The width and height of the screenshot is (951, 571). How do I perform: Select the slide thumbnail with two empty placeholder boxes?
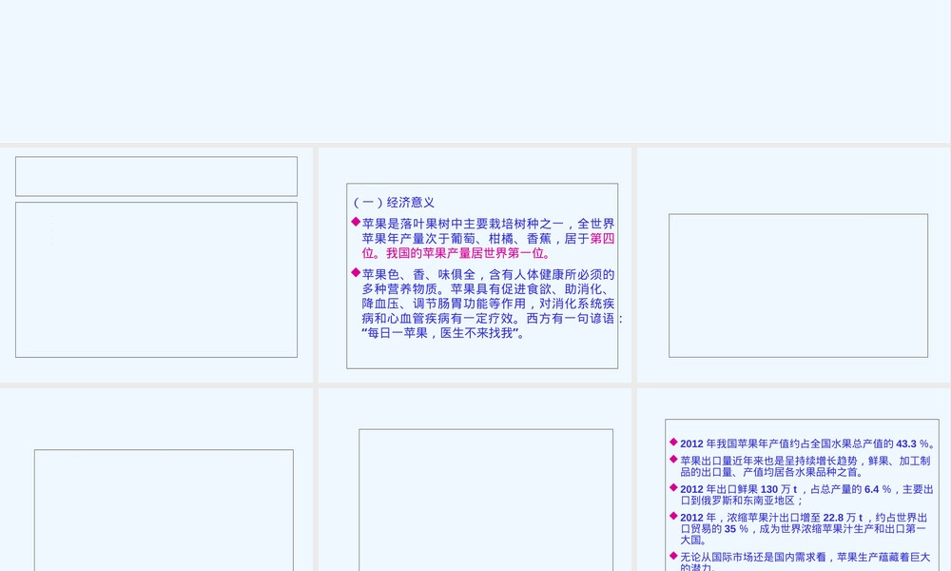[x=157, y=266]
